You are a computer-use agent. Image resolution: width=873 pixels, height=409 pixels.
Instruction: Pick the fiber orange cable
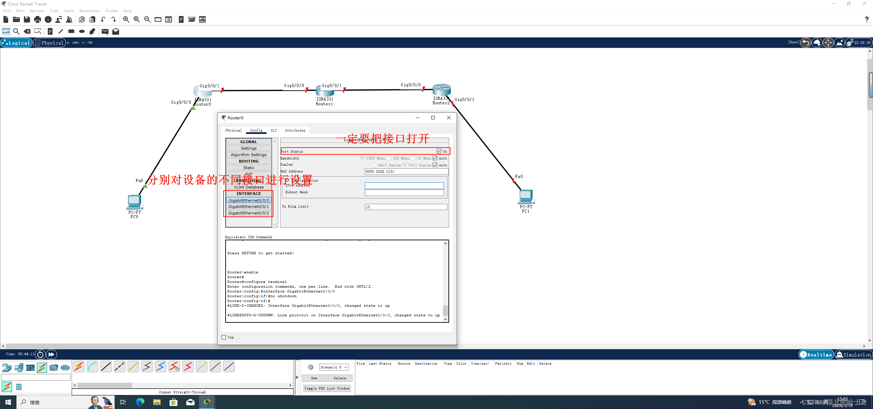tap(133, 367)
